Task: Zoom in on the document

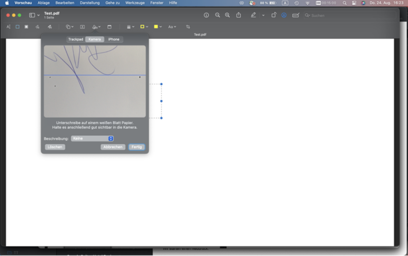Action: coord(228,16)
